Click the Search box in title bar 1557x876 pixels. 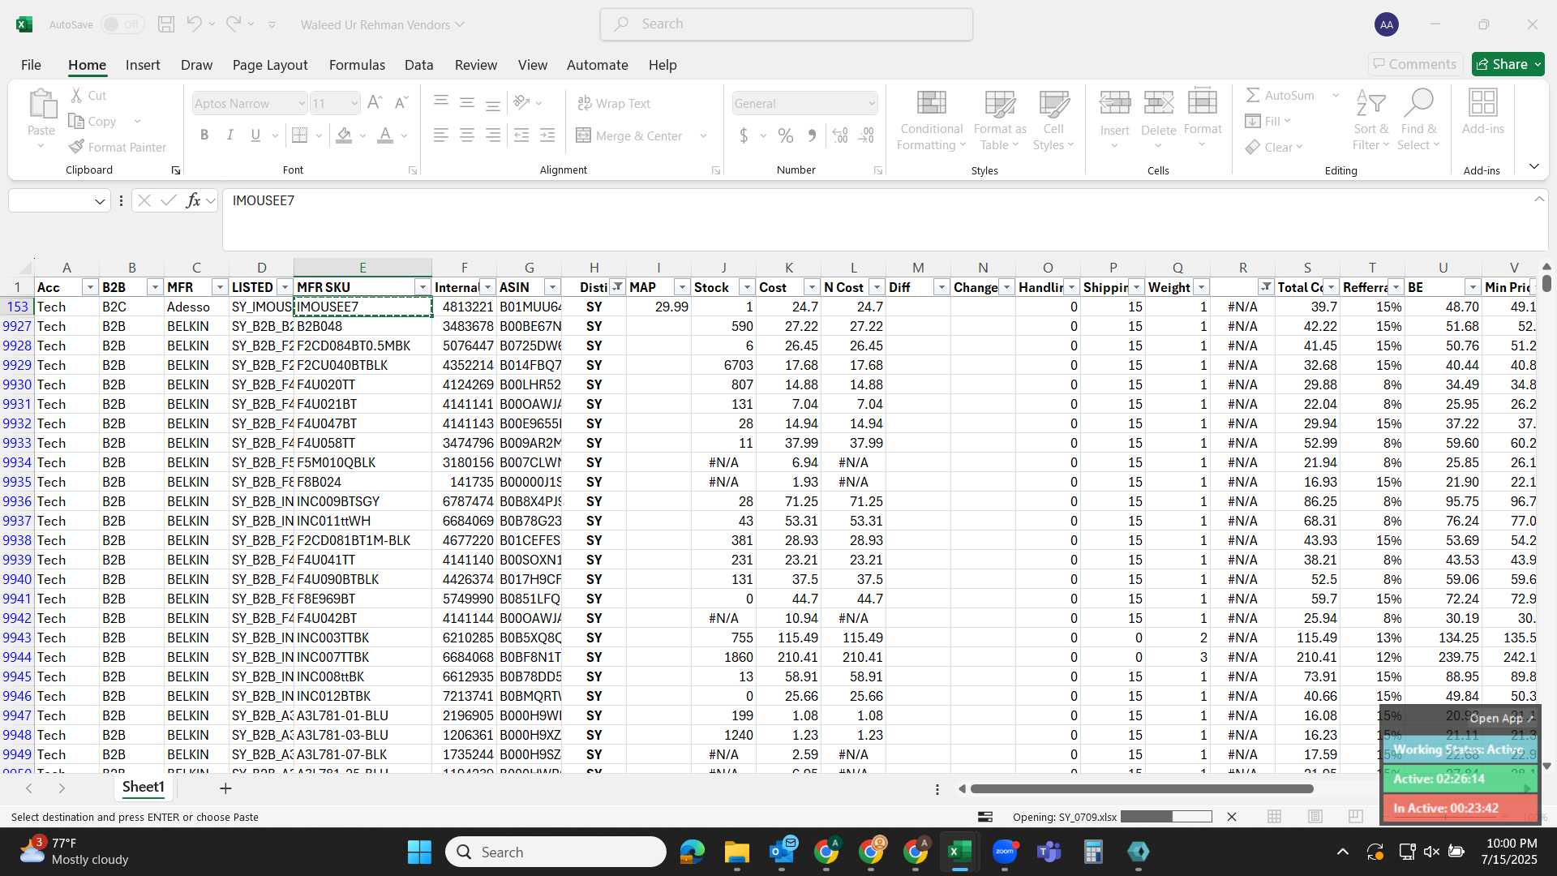tap(787, 24)
